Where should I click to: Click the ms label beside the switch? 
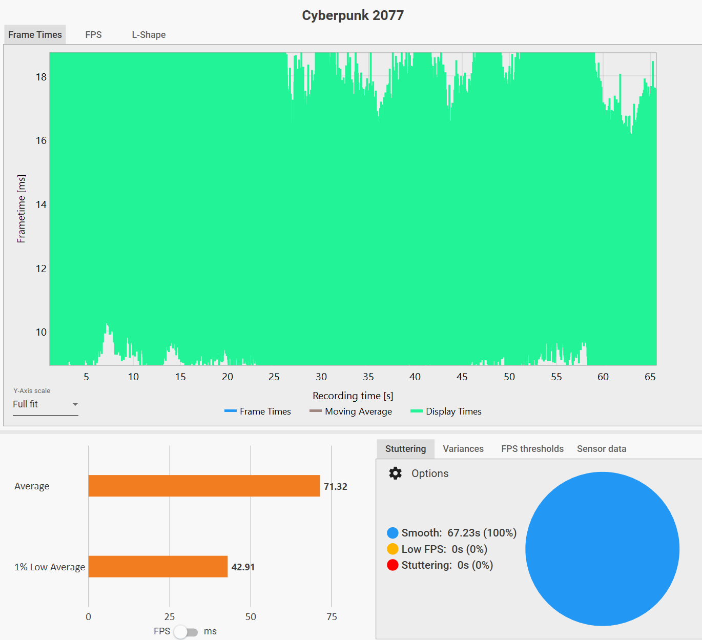(210, 631)
